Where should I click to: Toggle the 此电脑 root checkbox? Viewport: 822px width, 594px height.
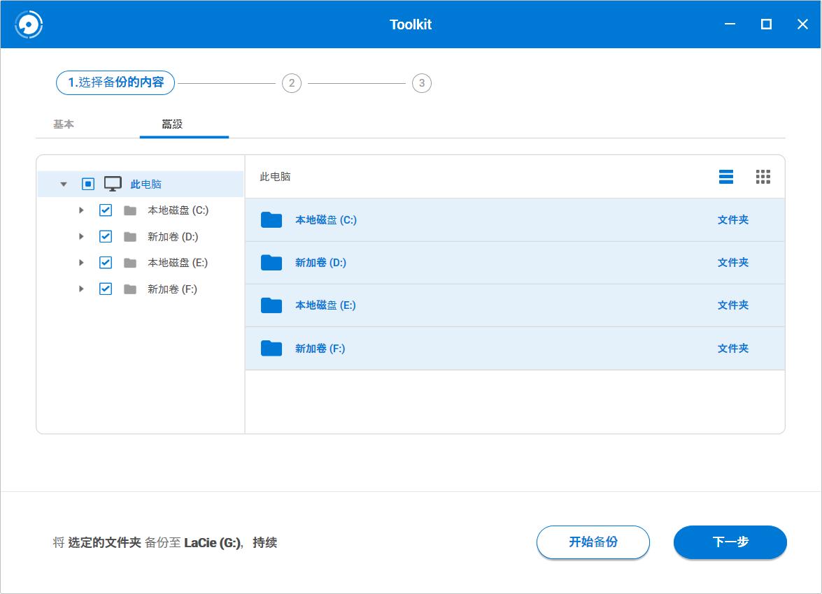[x=88, y=184]
